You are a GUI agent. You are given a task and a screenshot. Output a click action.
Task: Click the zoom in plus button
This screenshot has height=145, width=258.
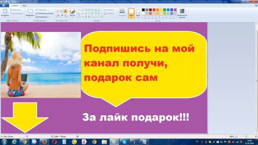pyautogui.click(x=256, y=137)
